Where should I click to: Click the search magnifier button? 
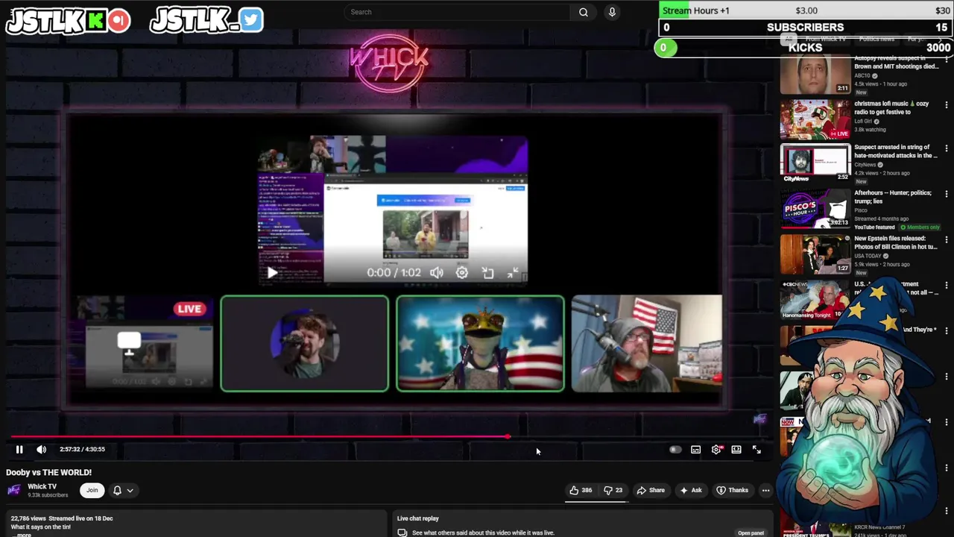584,12
